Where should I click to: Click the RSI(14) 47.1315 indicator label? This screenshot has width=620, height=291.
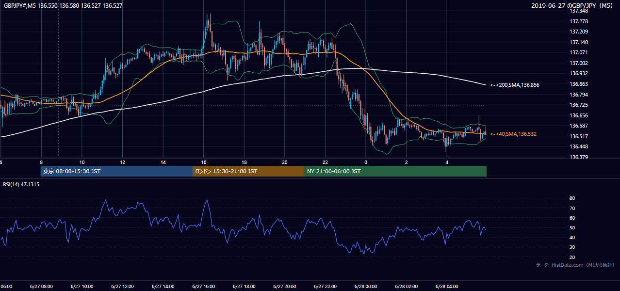tap(21, 184)
